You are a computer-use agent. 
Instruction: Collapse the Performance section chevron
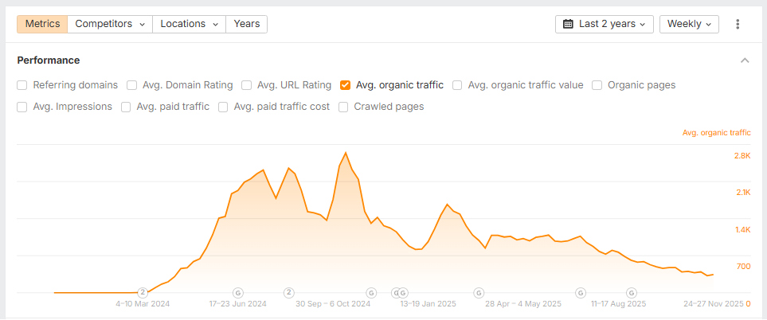(745, 60)
